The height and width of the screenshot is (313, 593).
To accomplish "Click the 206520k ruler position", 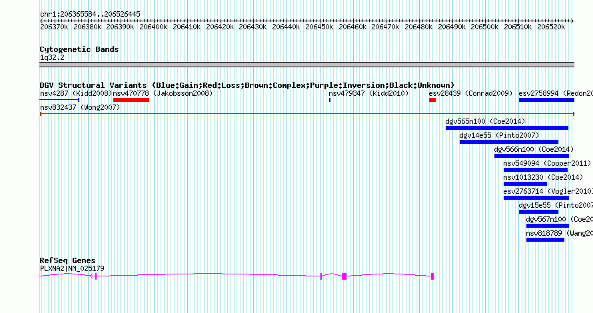I will (551, 27).
